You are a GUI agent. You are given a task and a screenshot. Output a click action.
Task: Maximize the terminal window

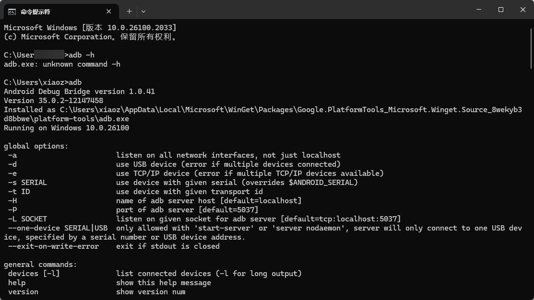pos(500,10)
